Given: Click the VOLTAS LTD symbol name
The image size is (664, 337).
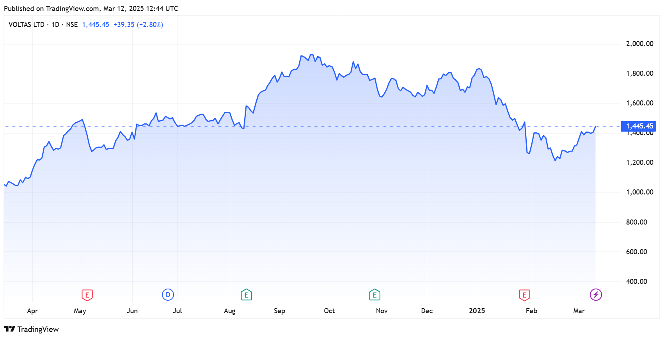Looking at the screenshot, I should point(27,25).
